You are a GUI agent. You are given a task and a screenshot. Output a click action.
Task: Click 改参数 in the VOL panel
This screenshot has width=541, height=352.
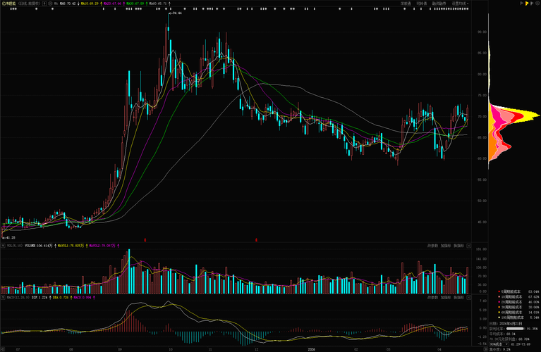[432, 246]
